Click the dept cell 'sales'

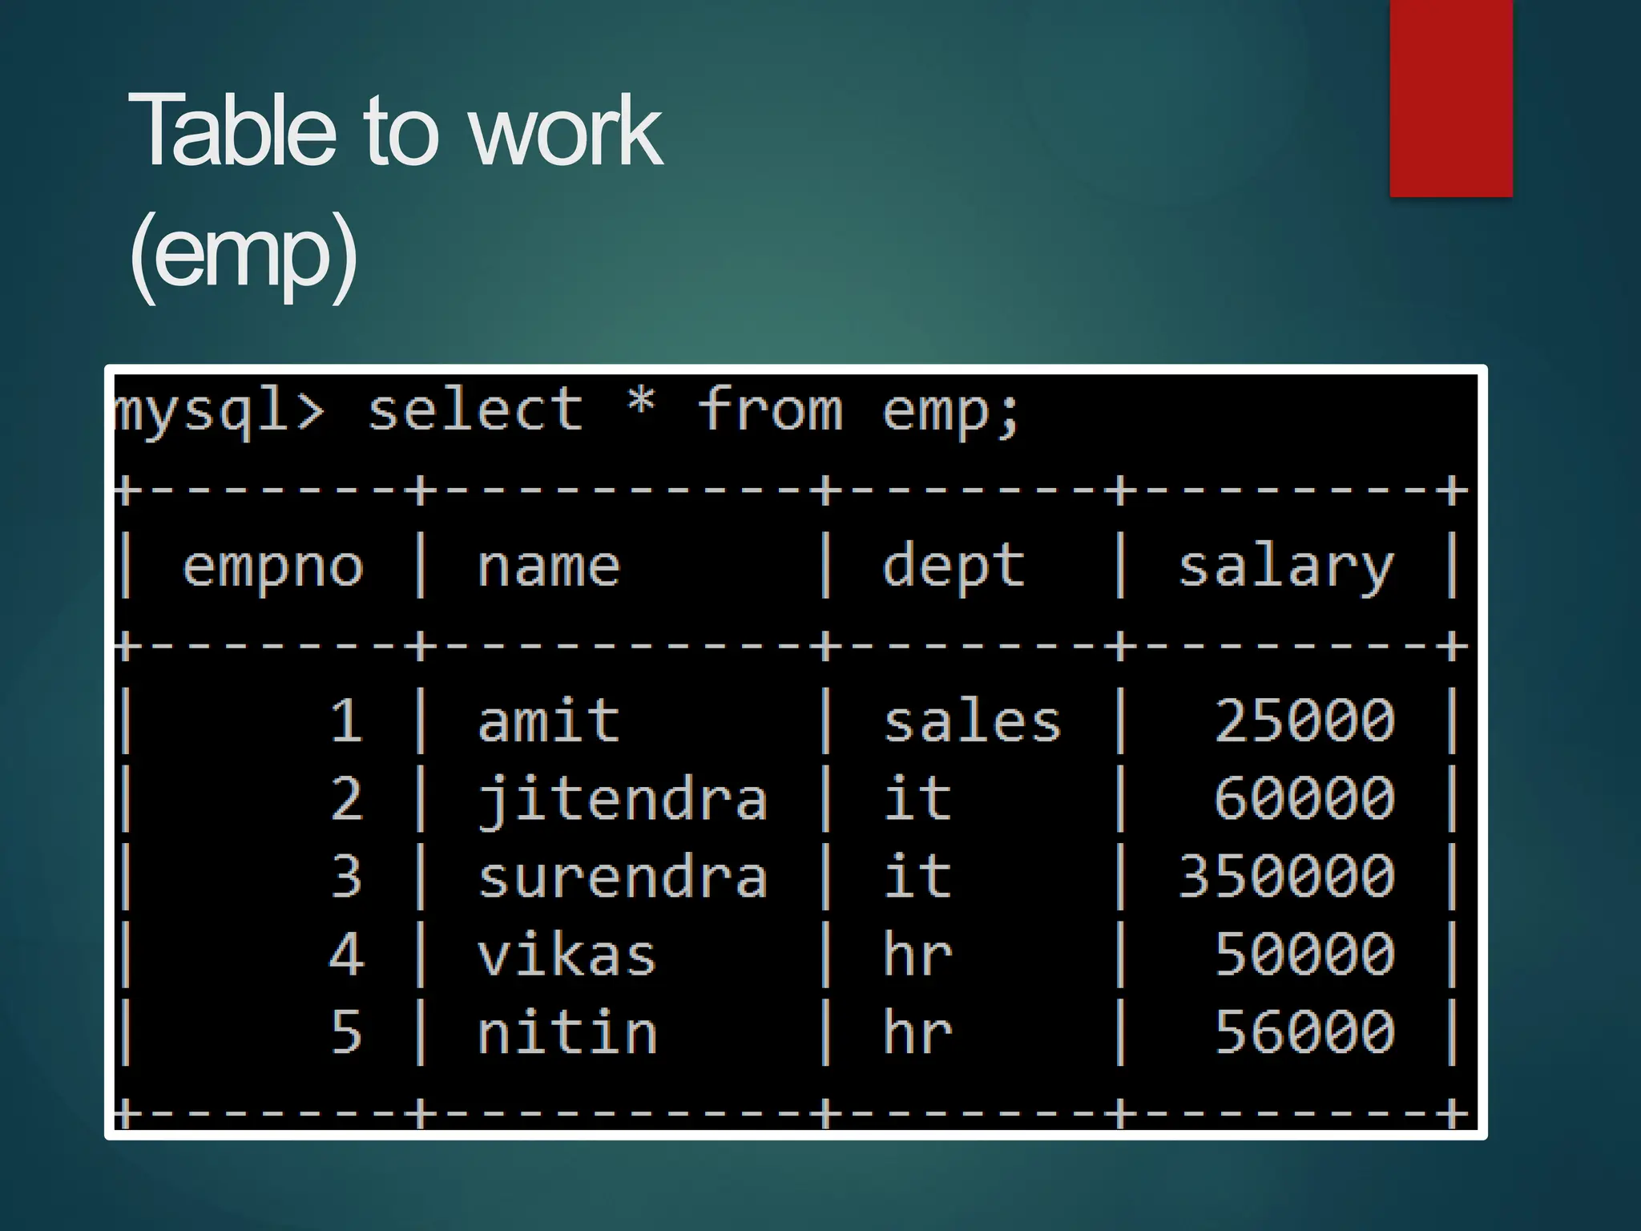pos(972,719)
